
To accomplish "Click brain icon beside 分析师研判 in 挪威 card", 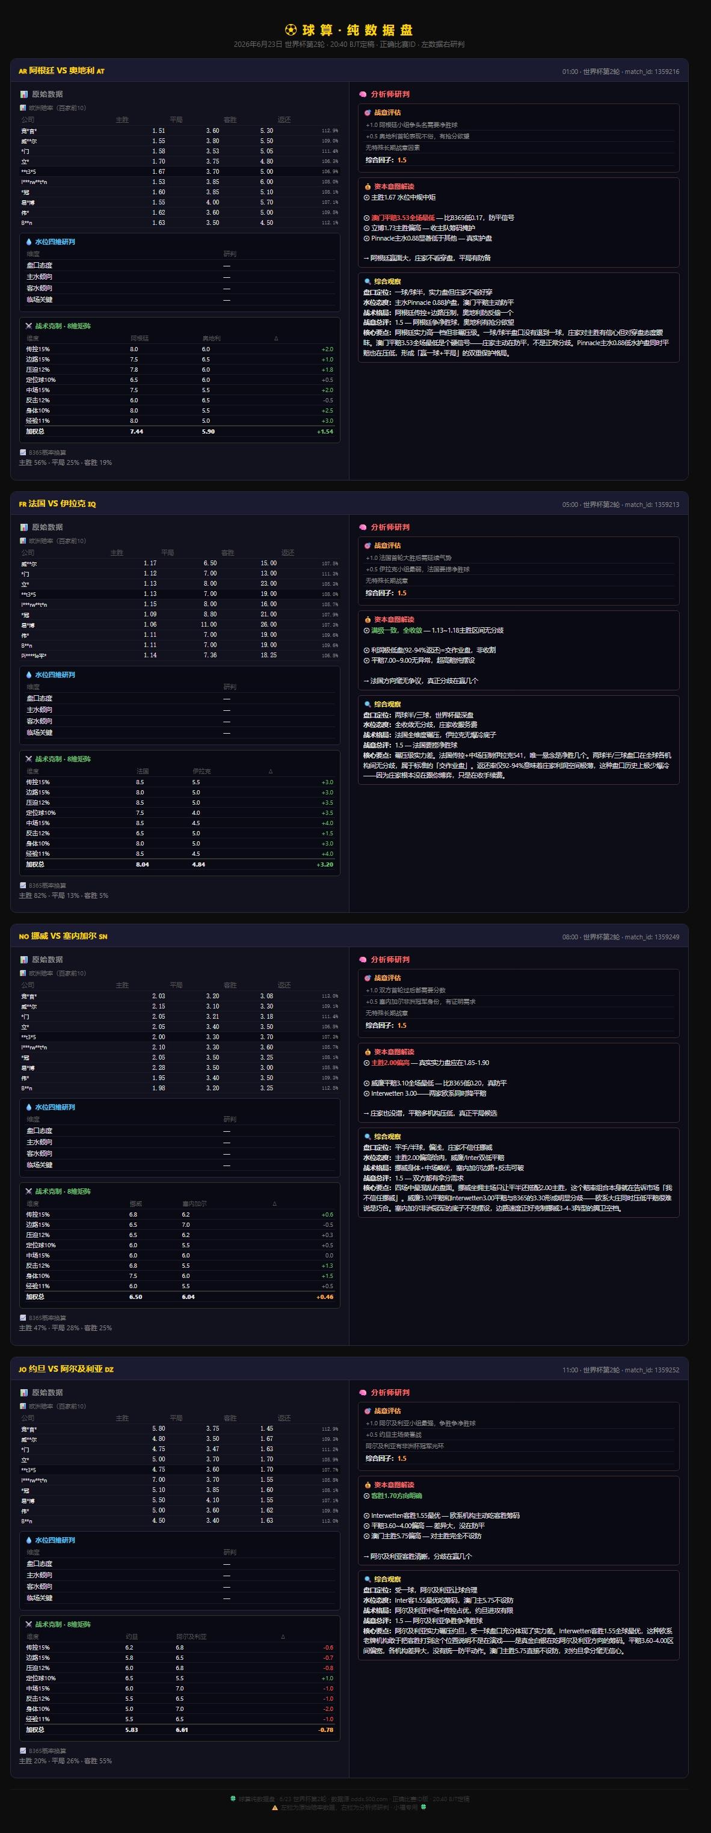I will pos(363,960).
